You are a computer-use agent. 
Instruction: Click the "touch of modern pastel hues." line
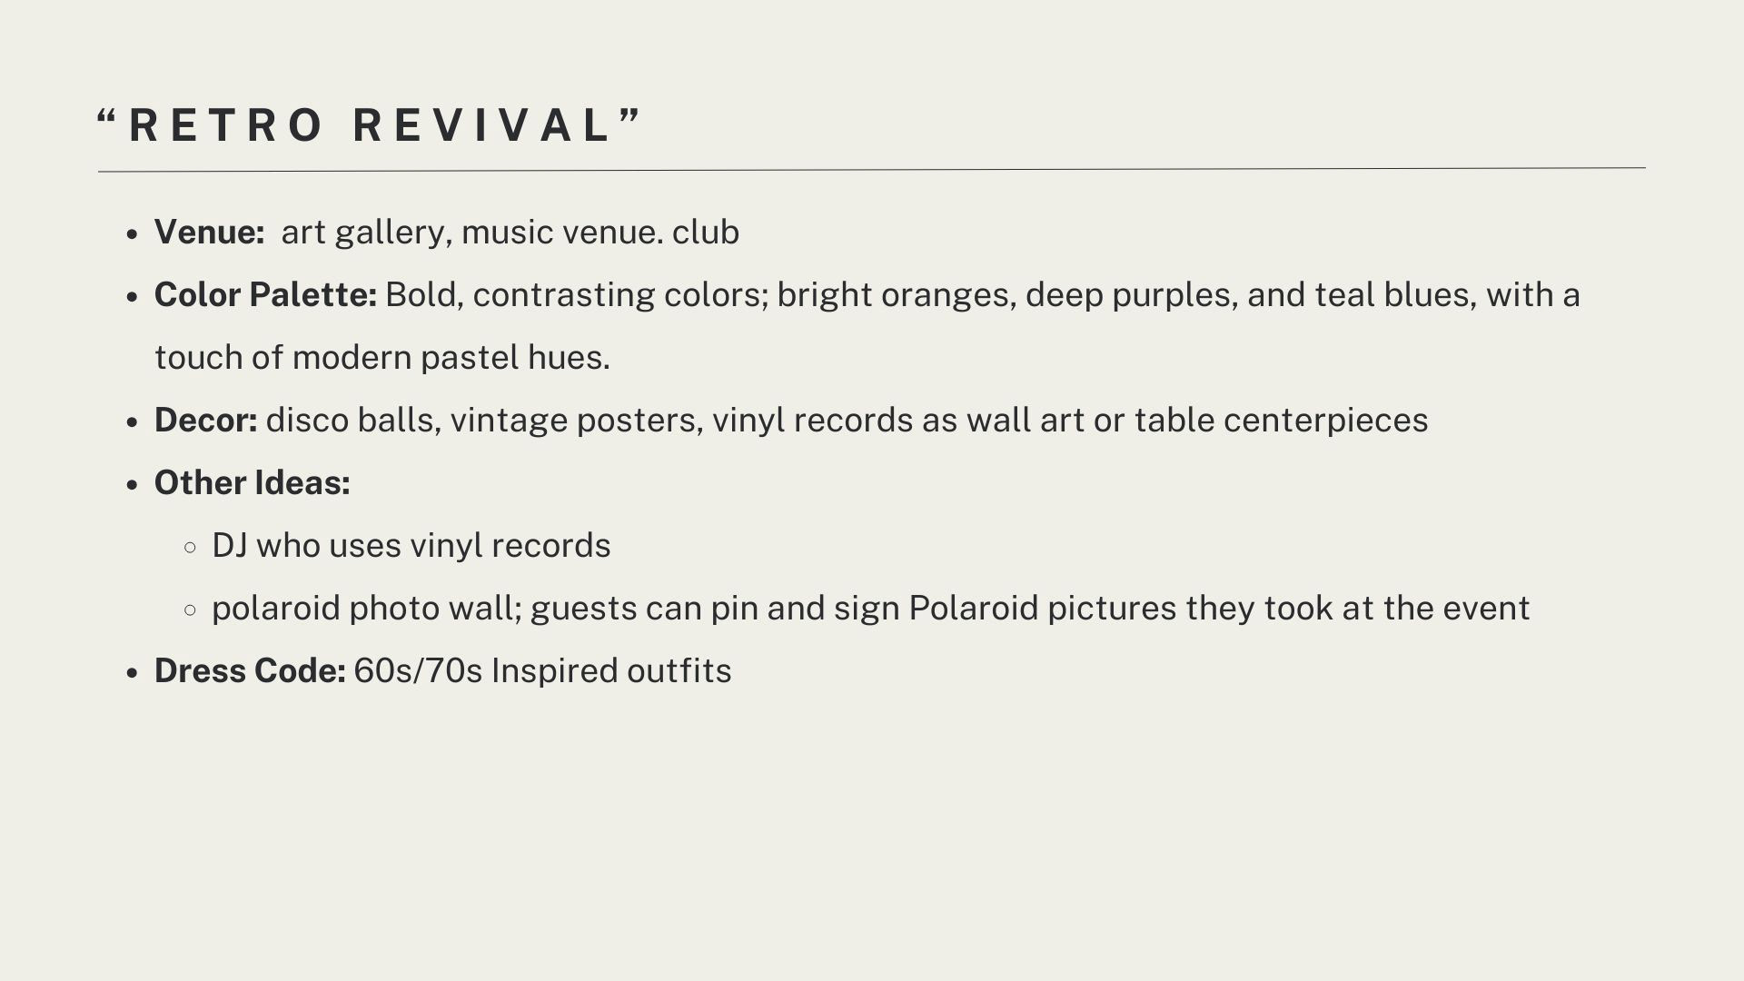click(382, 358)
